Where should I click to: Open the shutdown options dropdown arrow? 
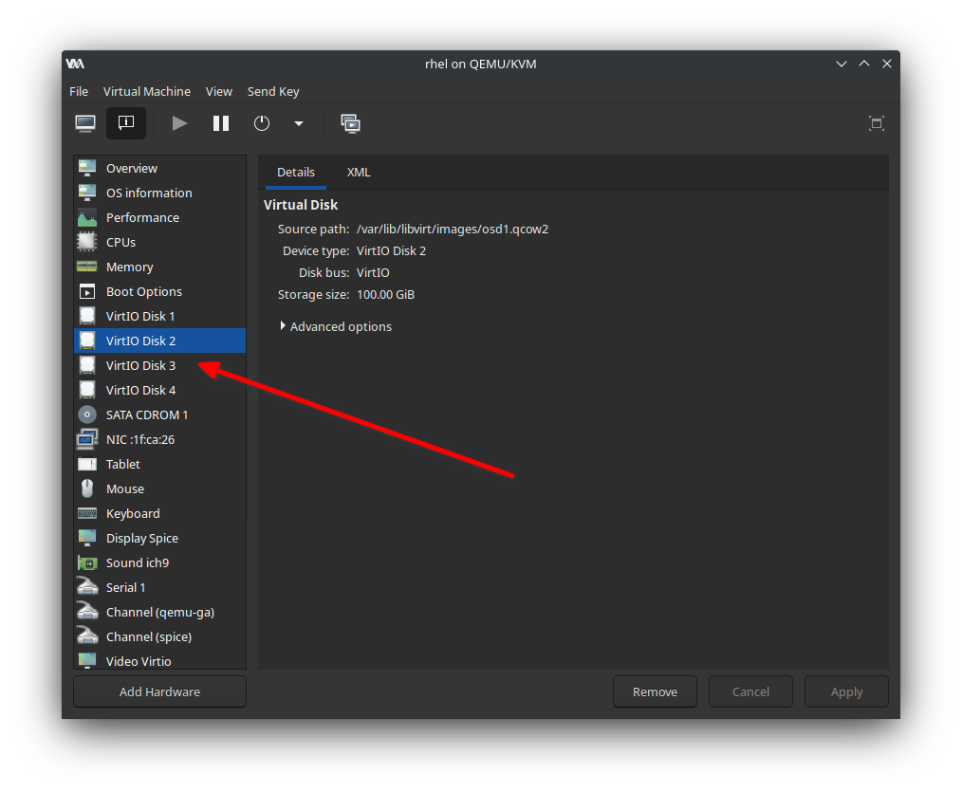[299, 123]
